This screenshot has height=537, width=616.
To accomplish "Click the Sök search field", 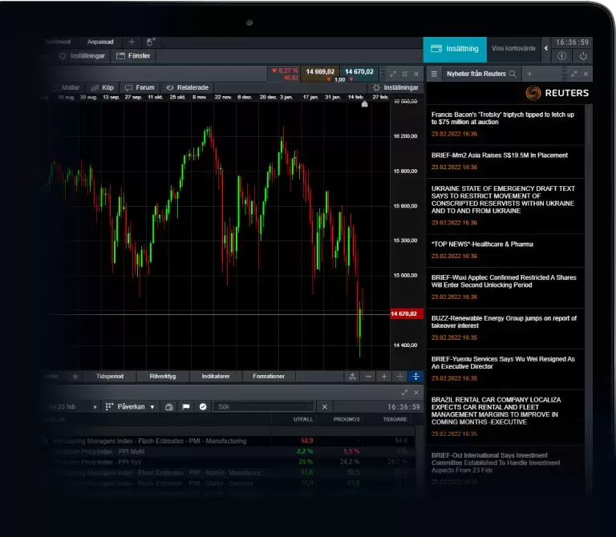I will (264, 406).
